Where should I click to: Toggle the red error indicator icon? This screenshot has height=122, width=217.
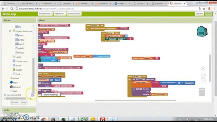click(54, 91)
